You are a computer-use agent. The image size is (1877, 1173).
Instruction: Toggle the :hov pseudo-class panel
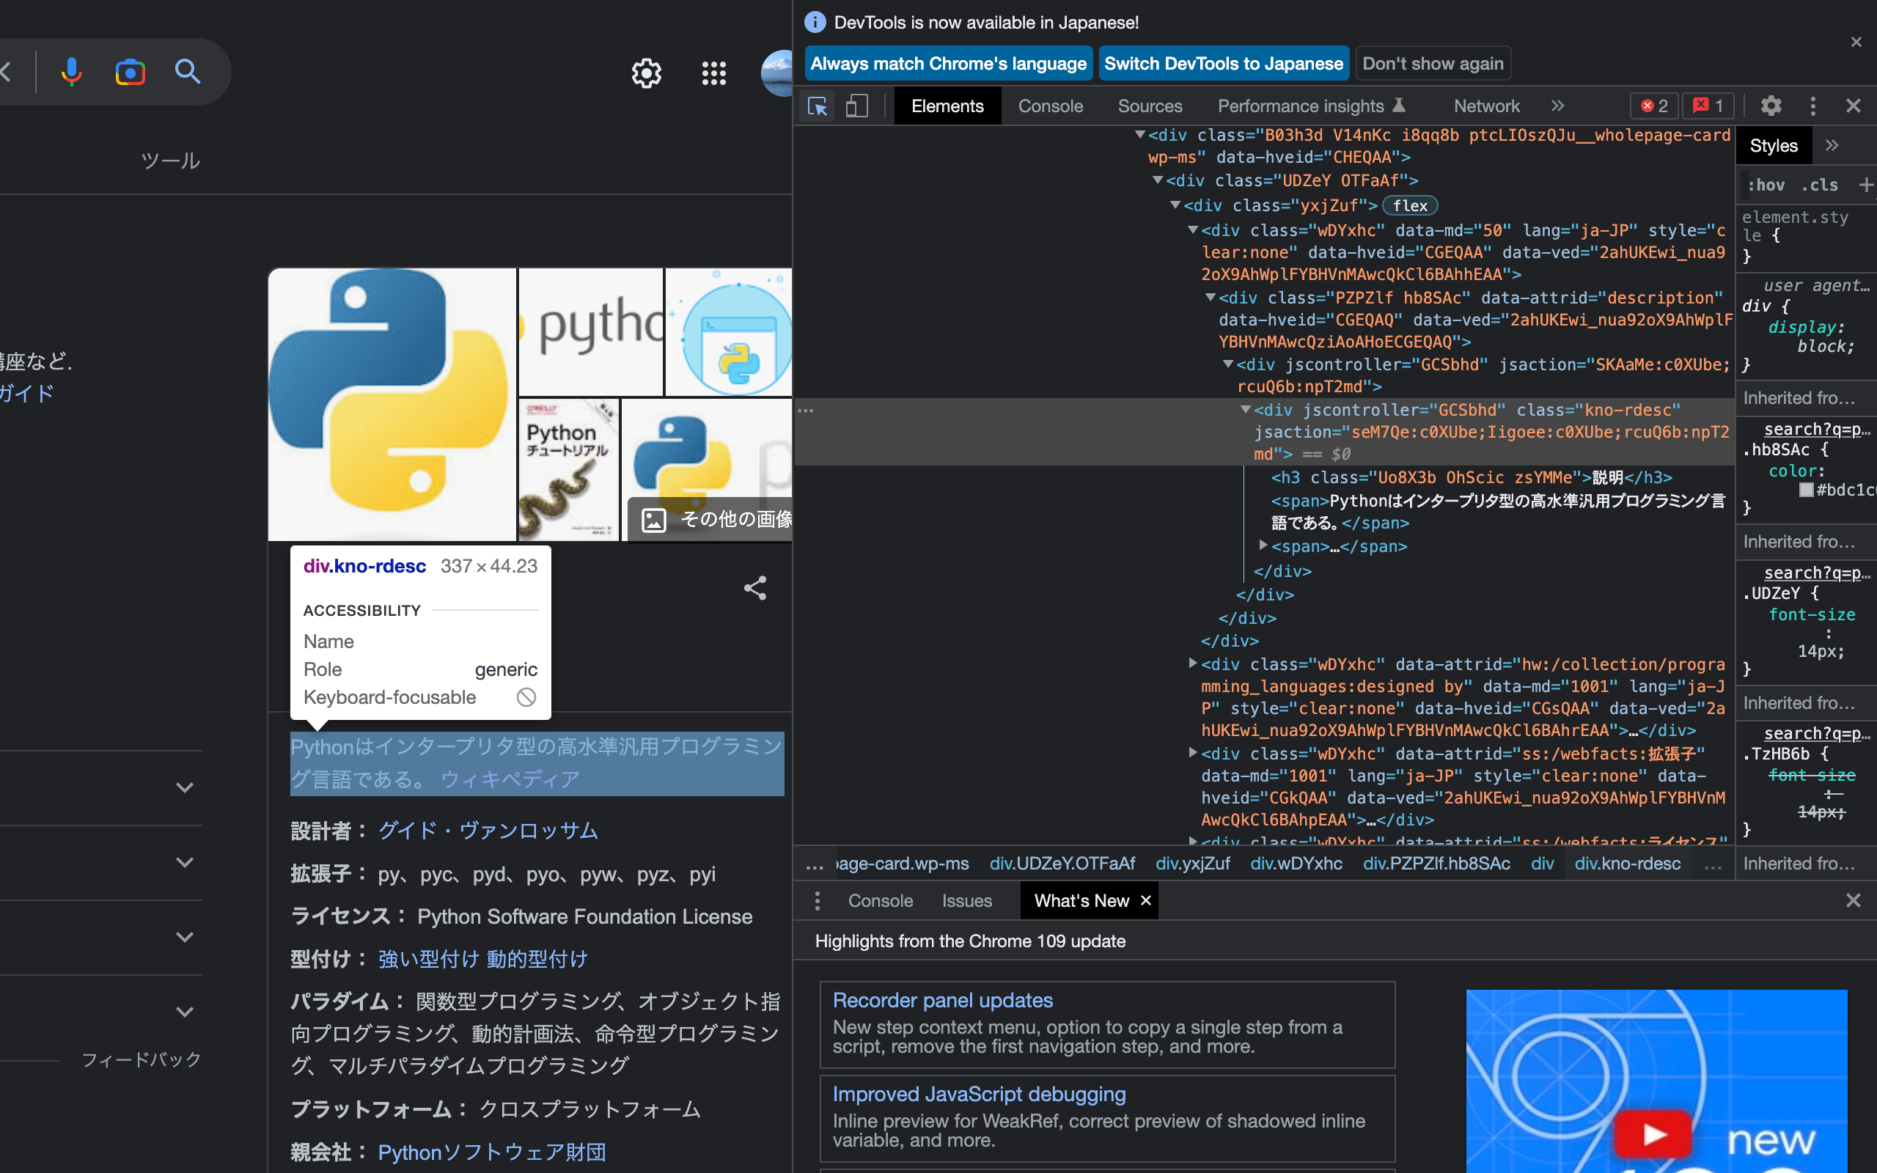pos(1768,185)
